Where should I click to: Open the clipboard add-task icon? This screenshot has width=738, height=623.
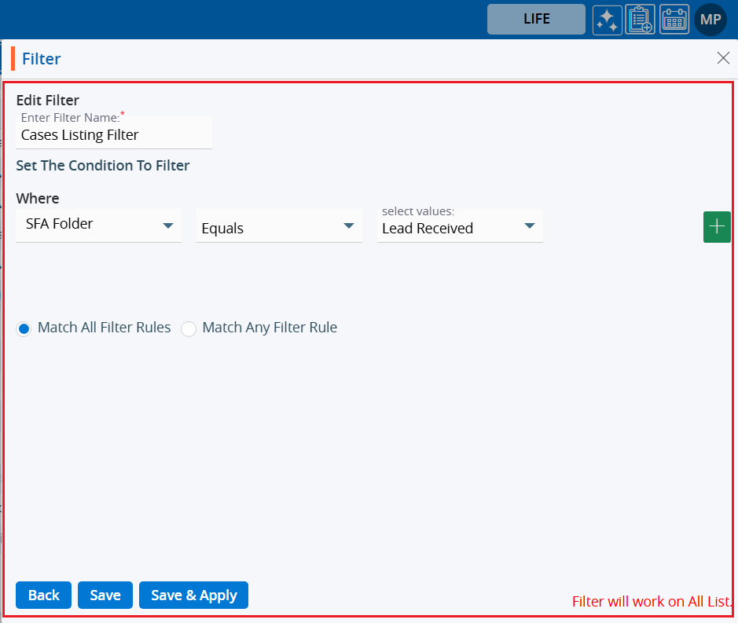(x=640, y=20)
